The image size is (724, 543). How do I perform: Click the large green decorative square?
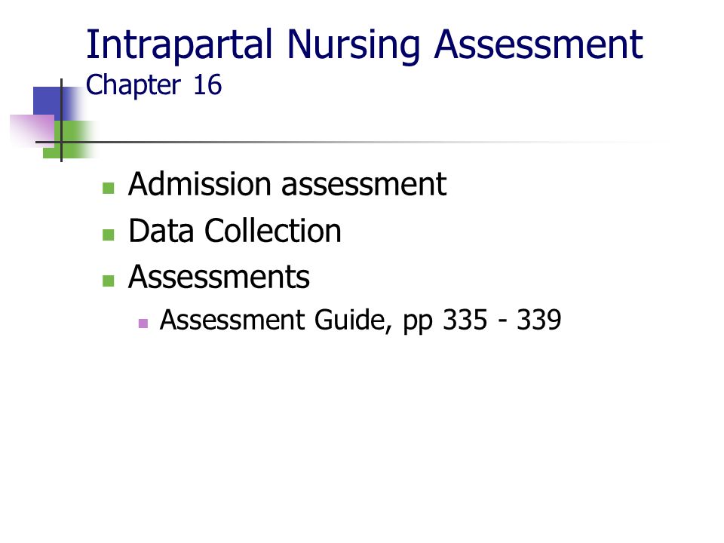coord(70,140)
